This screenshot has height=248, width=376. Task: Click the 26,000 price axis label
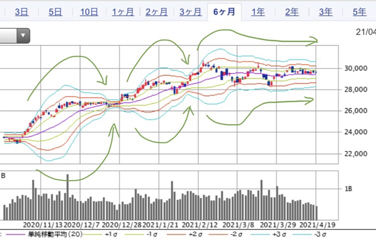click(355, 111)
